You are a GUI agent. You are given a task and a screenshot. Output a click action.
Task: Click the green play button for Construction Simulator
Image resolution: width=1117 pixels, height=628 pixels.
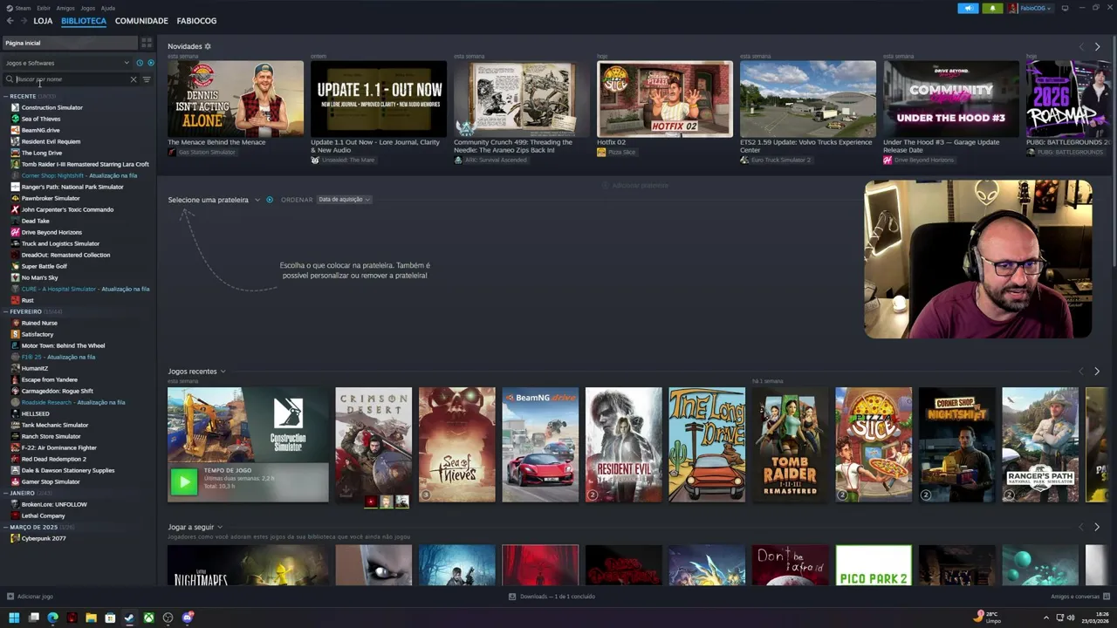[x=184, y=481]
